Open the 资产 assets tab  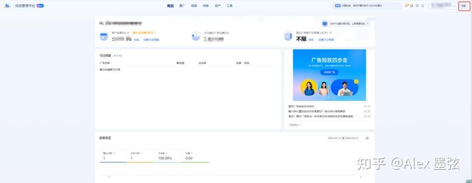pos(218,6)
